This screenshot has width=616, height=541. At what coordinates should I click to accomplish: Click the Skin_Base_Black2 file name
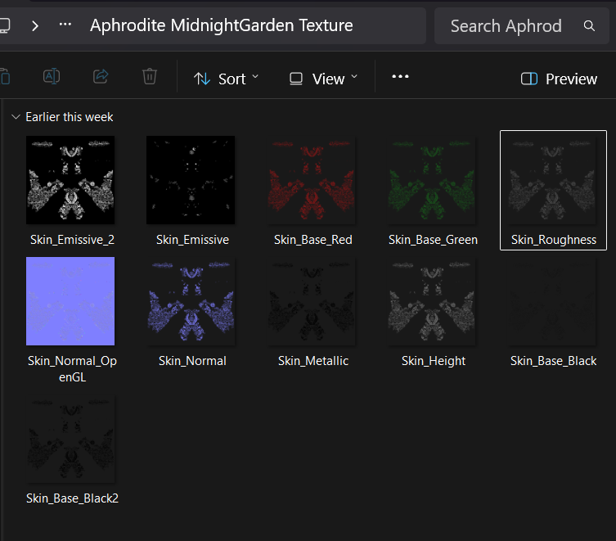72,498
